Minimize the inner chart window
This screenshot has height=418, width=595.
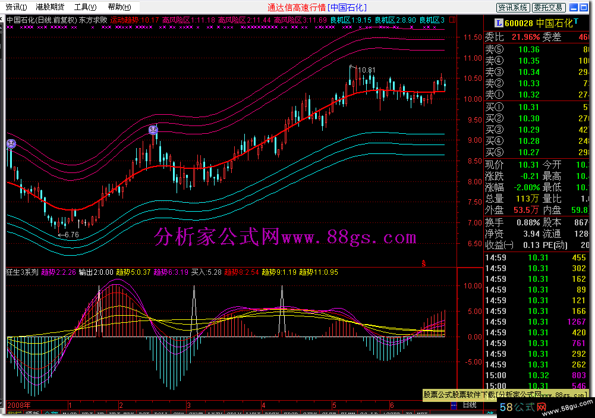coord(574,7)
